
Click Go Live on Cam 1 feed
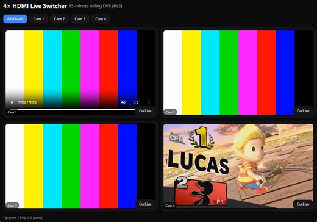click(145, 111)
